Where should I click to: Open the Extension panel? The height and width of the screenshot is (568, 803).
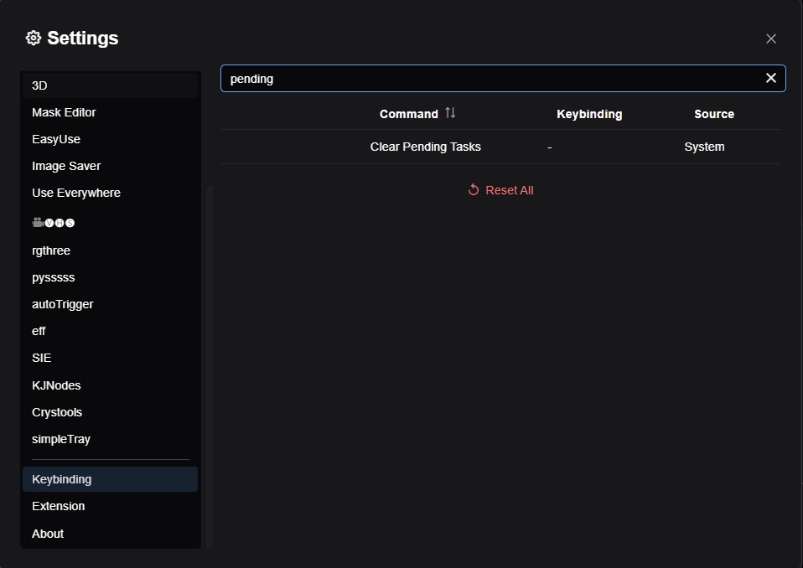pos(110,506)
